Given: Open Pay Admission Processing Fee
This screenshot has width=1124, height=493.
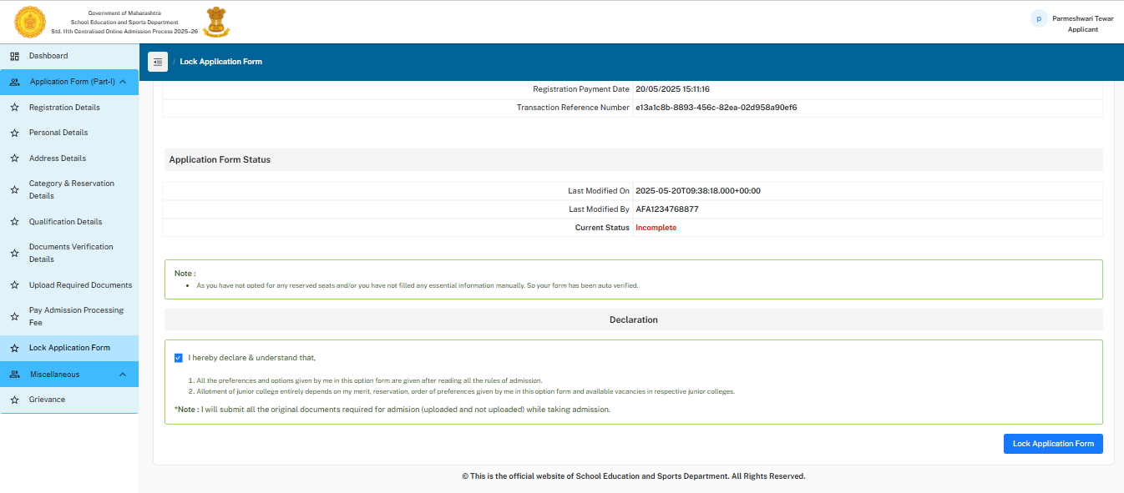Looking at the screenshot, I should click(76, 316).
